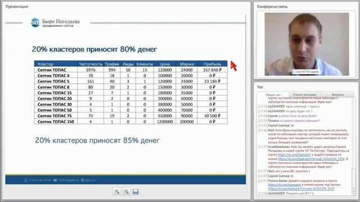This screenshot has height=202, width=360.
Task: Click the Сергей Погодаев webcam video
Action: [307, 44]
